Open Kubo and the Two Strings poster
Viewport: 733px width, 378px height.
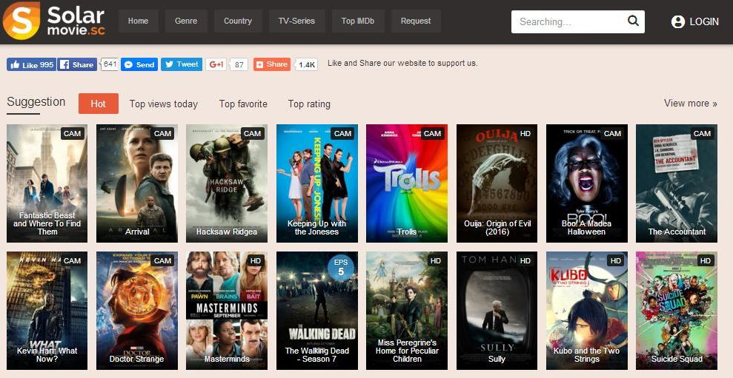click(x=587, y=311)
